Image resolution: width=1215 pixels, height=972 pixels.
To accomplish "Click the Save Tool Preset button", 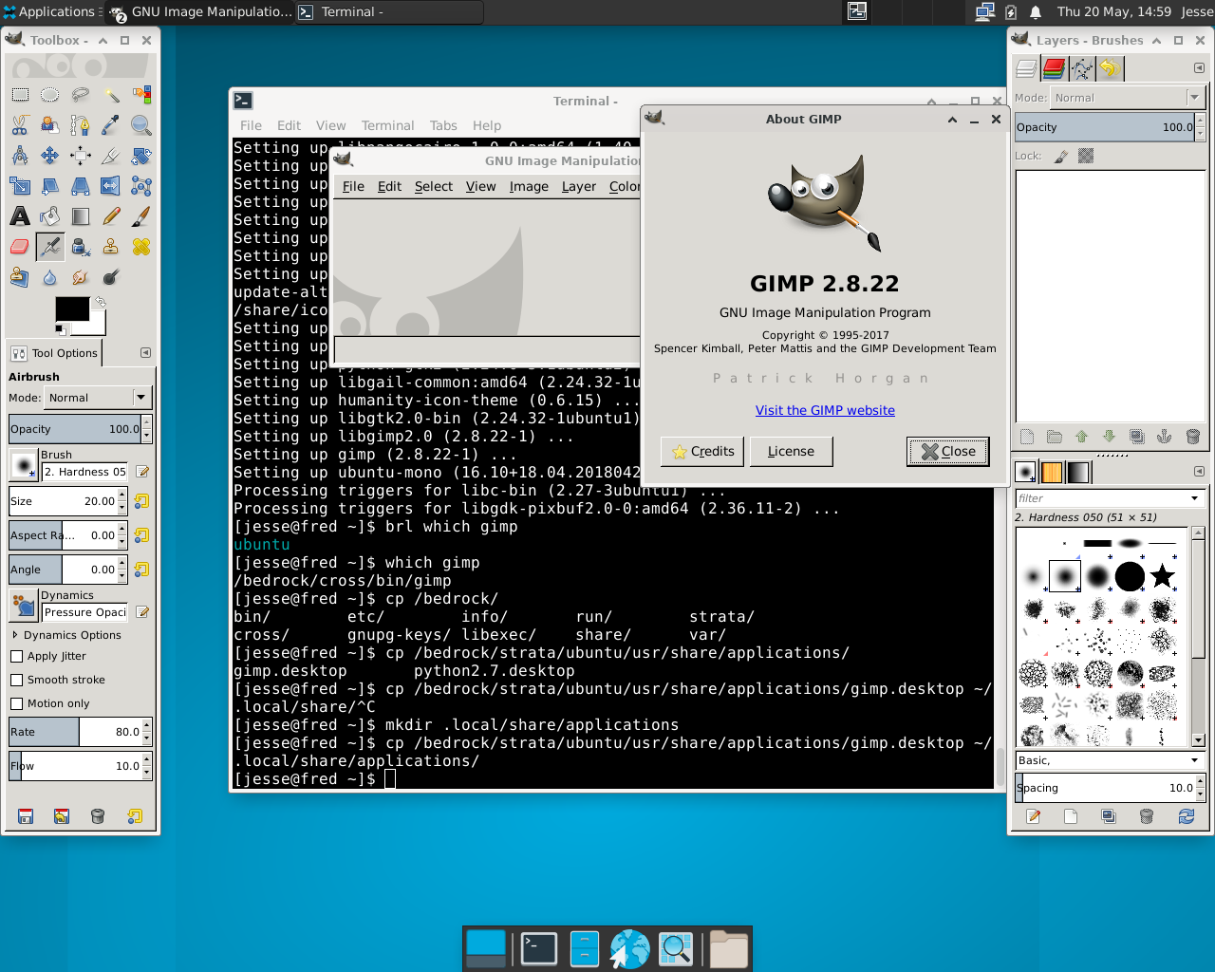I will 26,816.
